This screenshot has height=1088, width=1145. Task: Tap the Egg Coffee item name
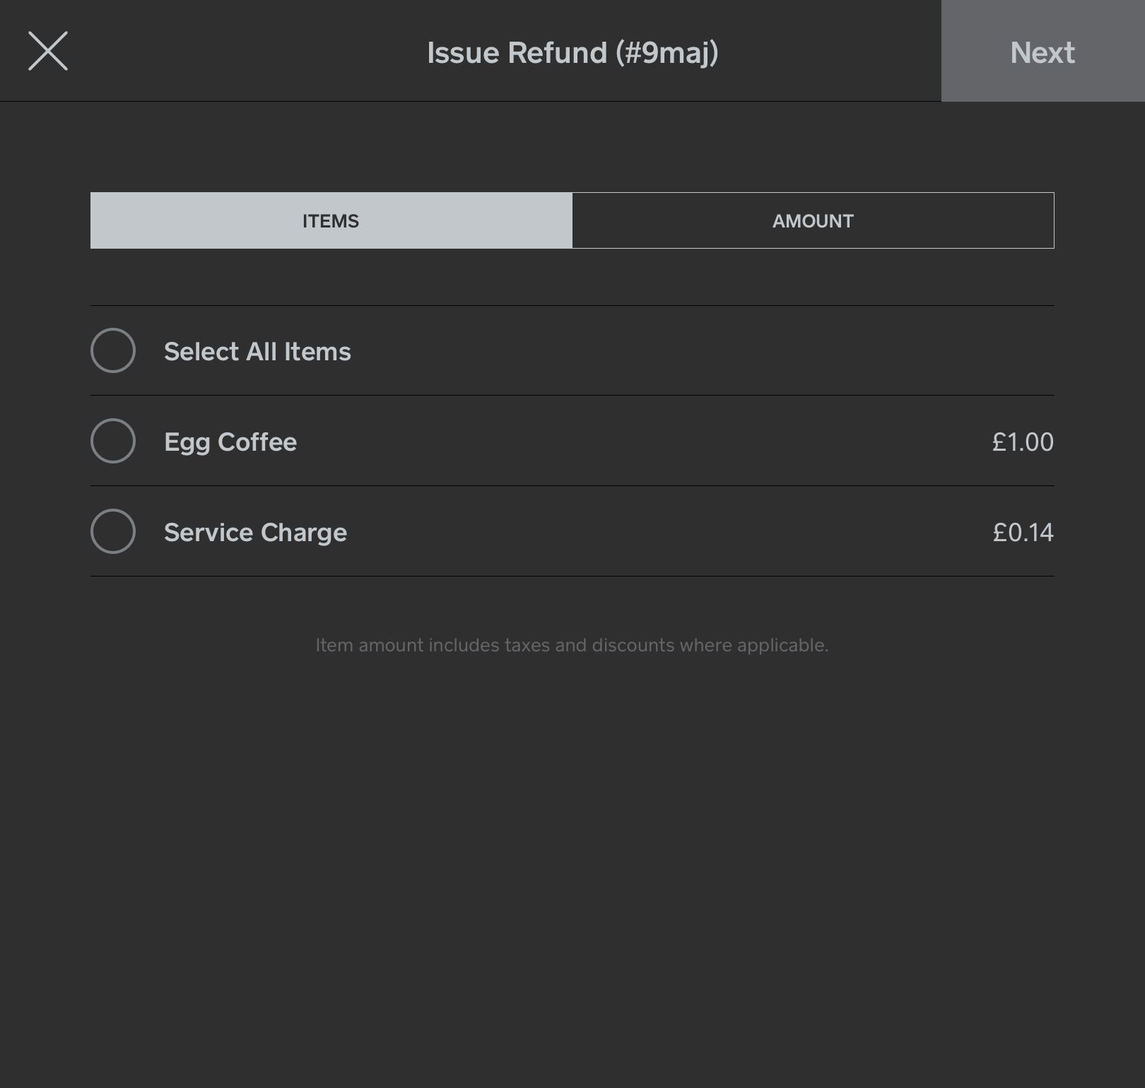(x=230, y=442)
